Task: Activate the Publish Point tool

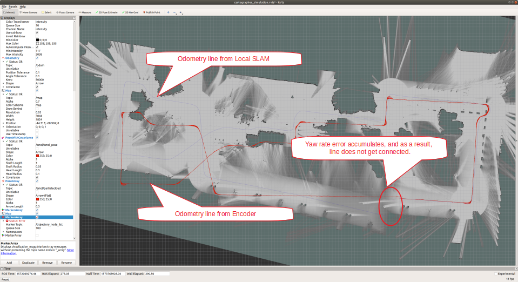Action: point(152,12)
